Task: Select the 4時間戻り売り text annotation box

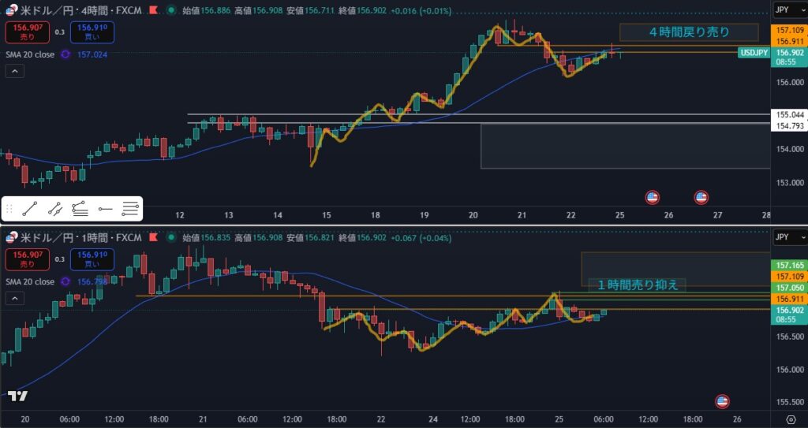Action: click(689, 32)
